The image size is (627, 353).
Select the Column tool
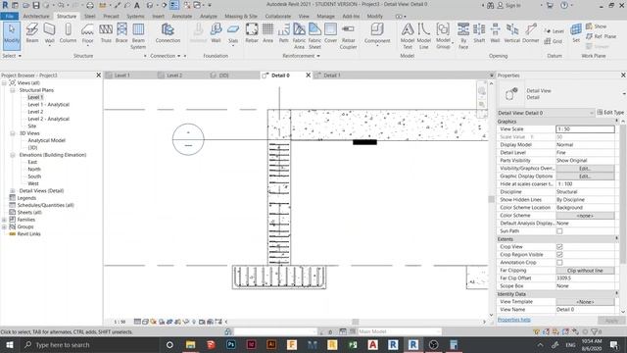tap(68, 32)
